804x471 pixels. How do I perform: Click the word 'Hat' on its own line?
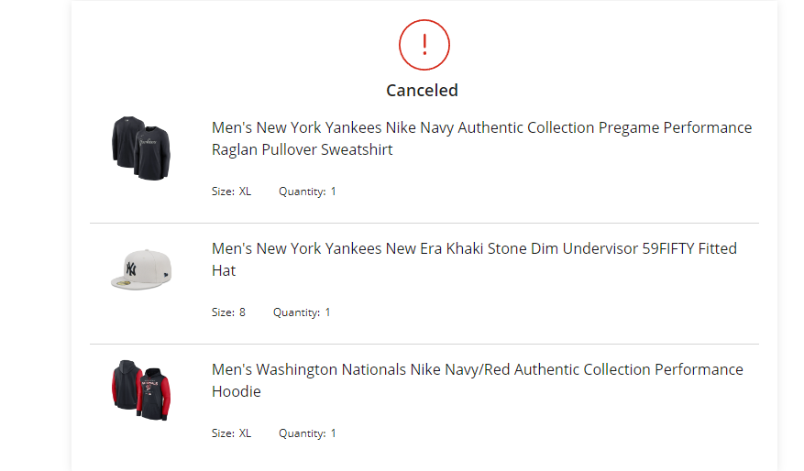click(224, 270)
